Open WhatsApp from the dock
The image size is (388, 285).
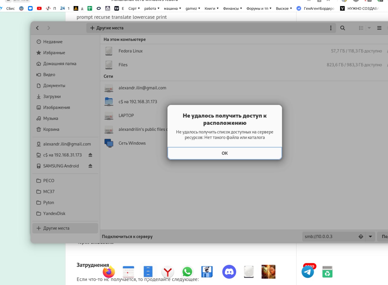point(187,272)
